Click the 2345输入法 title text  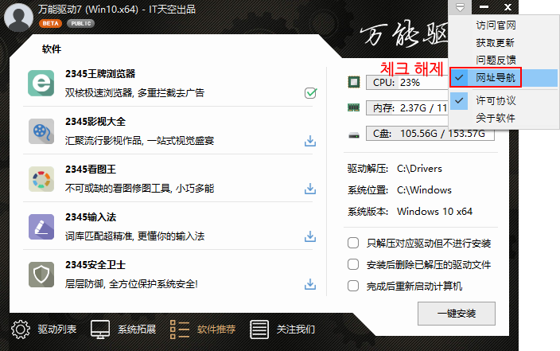[91, 217]
